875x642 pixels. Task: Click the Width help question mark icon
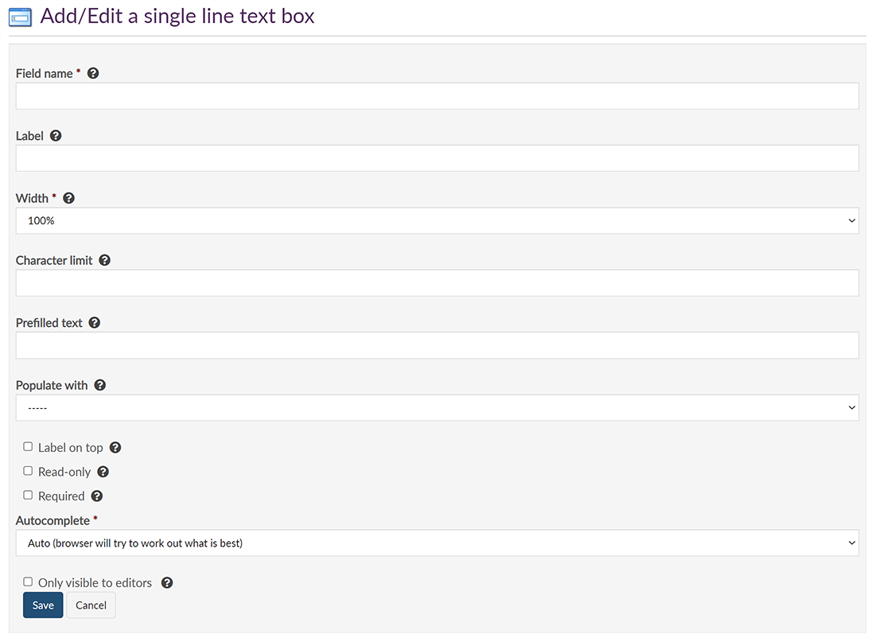(x=68, y=198)
